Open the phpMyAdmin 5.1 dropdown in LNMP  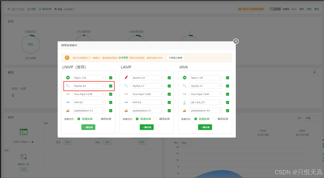[x=89, y=111]
